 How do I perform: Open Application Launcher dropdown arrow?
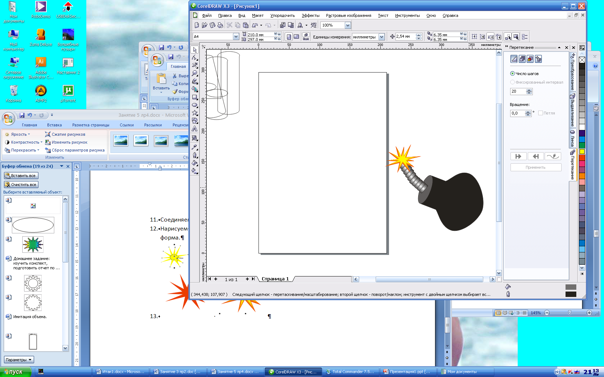coord(306,25)
